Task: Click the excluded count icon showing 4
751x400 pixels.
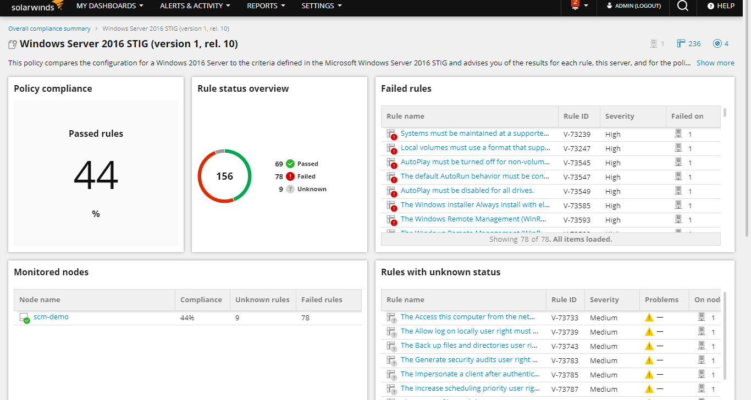Action: 717,43
